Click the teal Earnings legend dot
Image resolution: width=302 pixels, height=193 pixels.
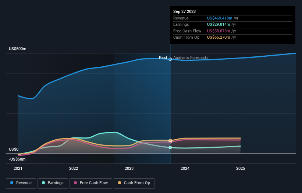pos(43,183)
